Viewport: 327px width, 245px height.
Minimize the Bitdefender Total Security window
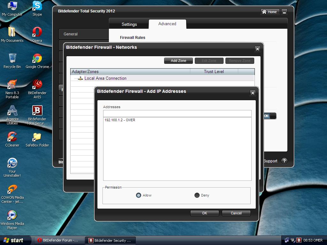pyautogui.click(x=284, y=12)
